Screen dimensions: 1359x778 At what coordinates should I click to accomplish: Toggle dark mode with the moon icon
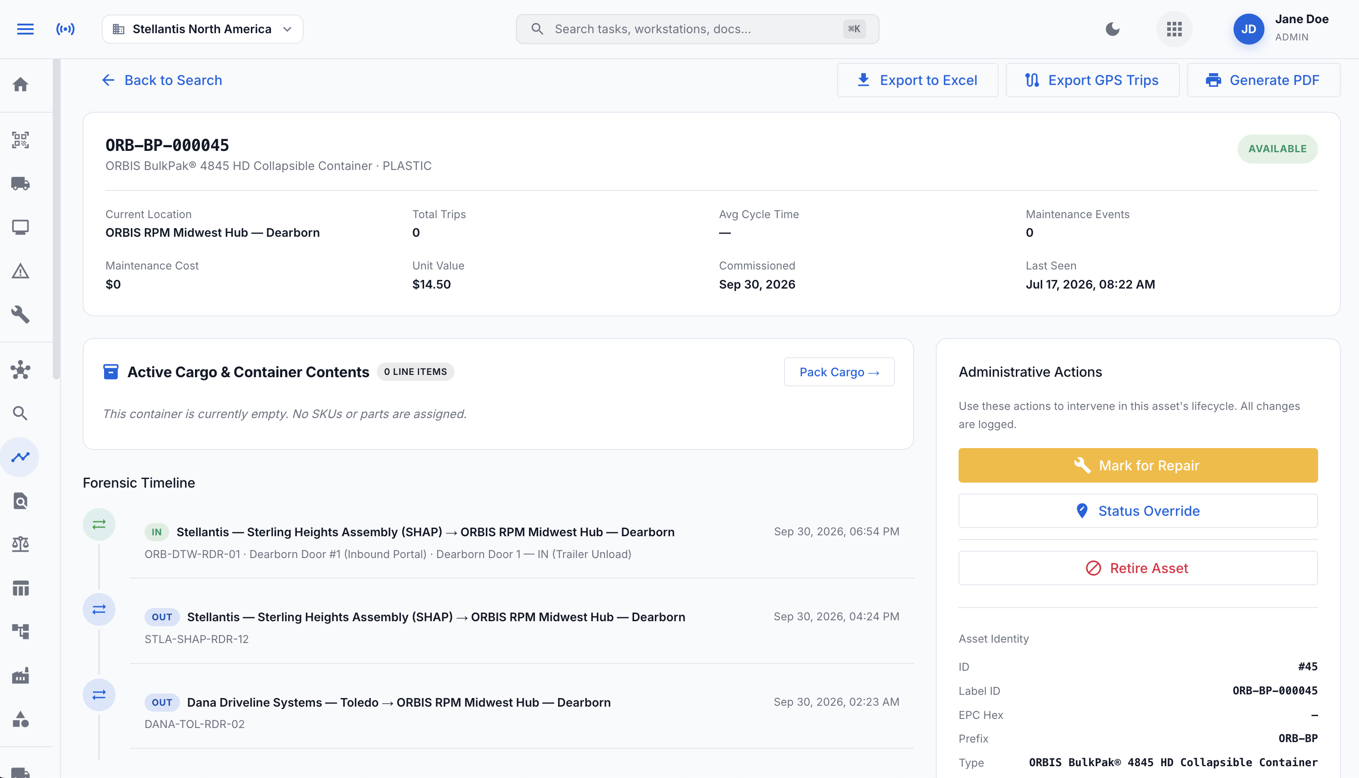(1112, 29)
